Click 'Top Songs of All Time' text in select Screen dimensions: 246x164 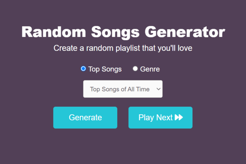click(x=120, y=89)
